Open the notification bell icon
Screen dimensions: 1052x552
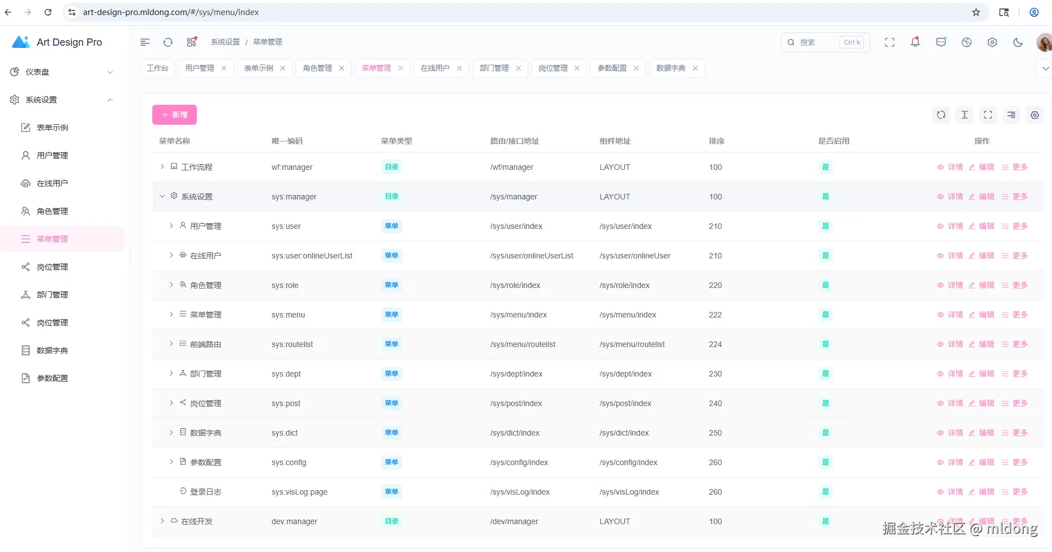tap(915, 42)
